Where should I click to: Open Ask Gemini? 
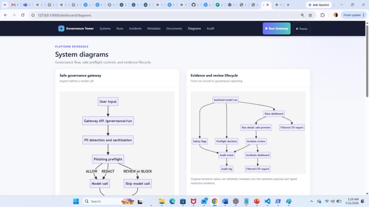point(319,5)
